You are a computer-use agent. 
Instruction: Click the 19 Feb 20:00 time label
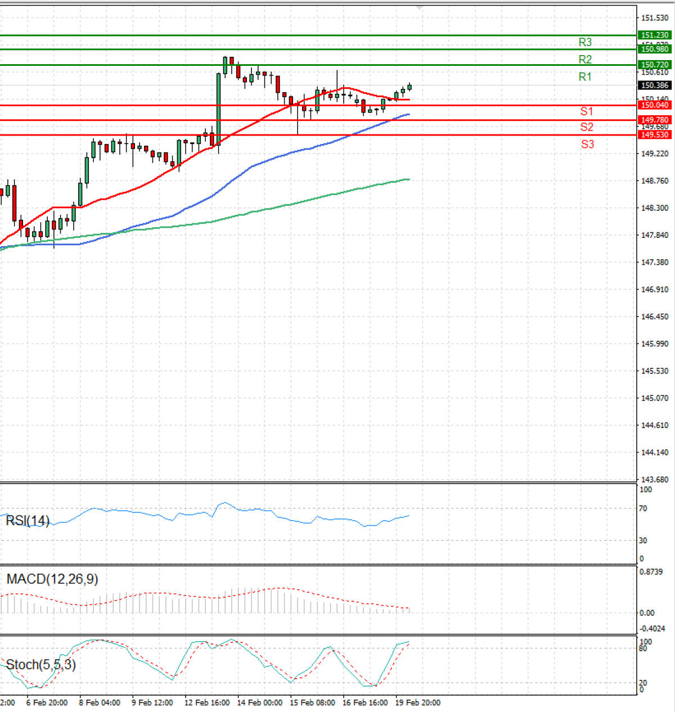[418, 703]
